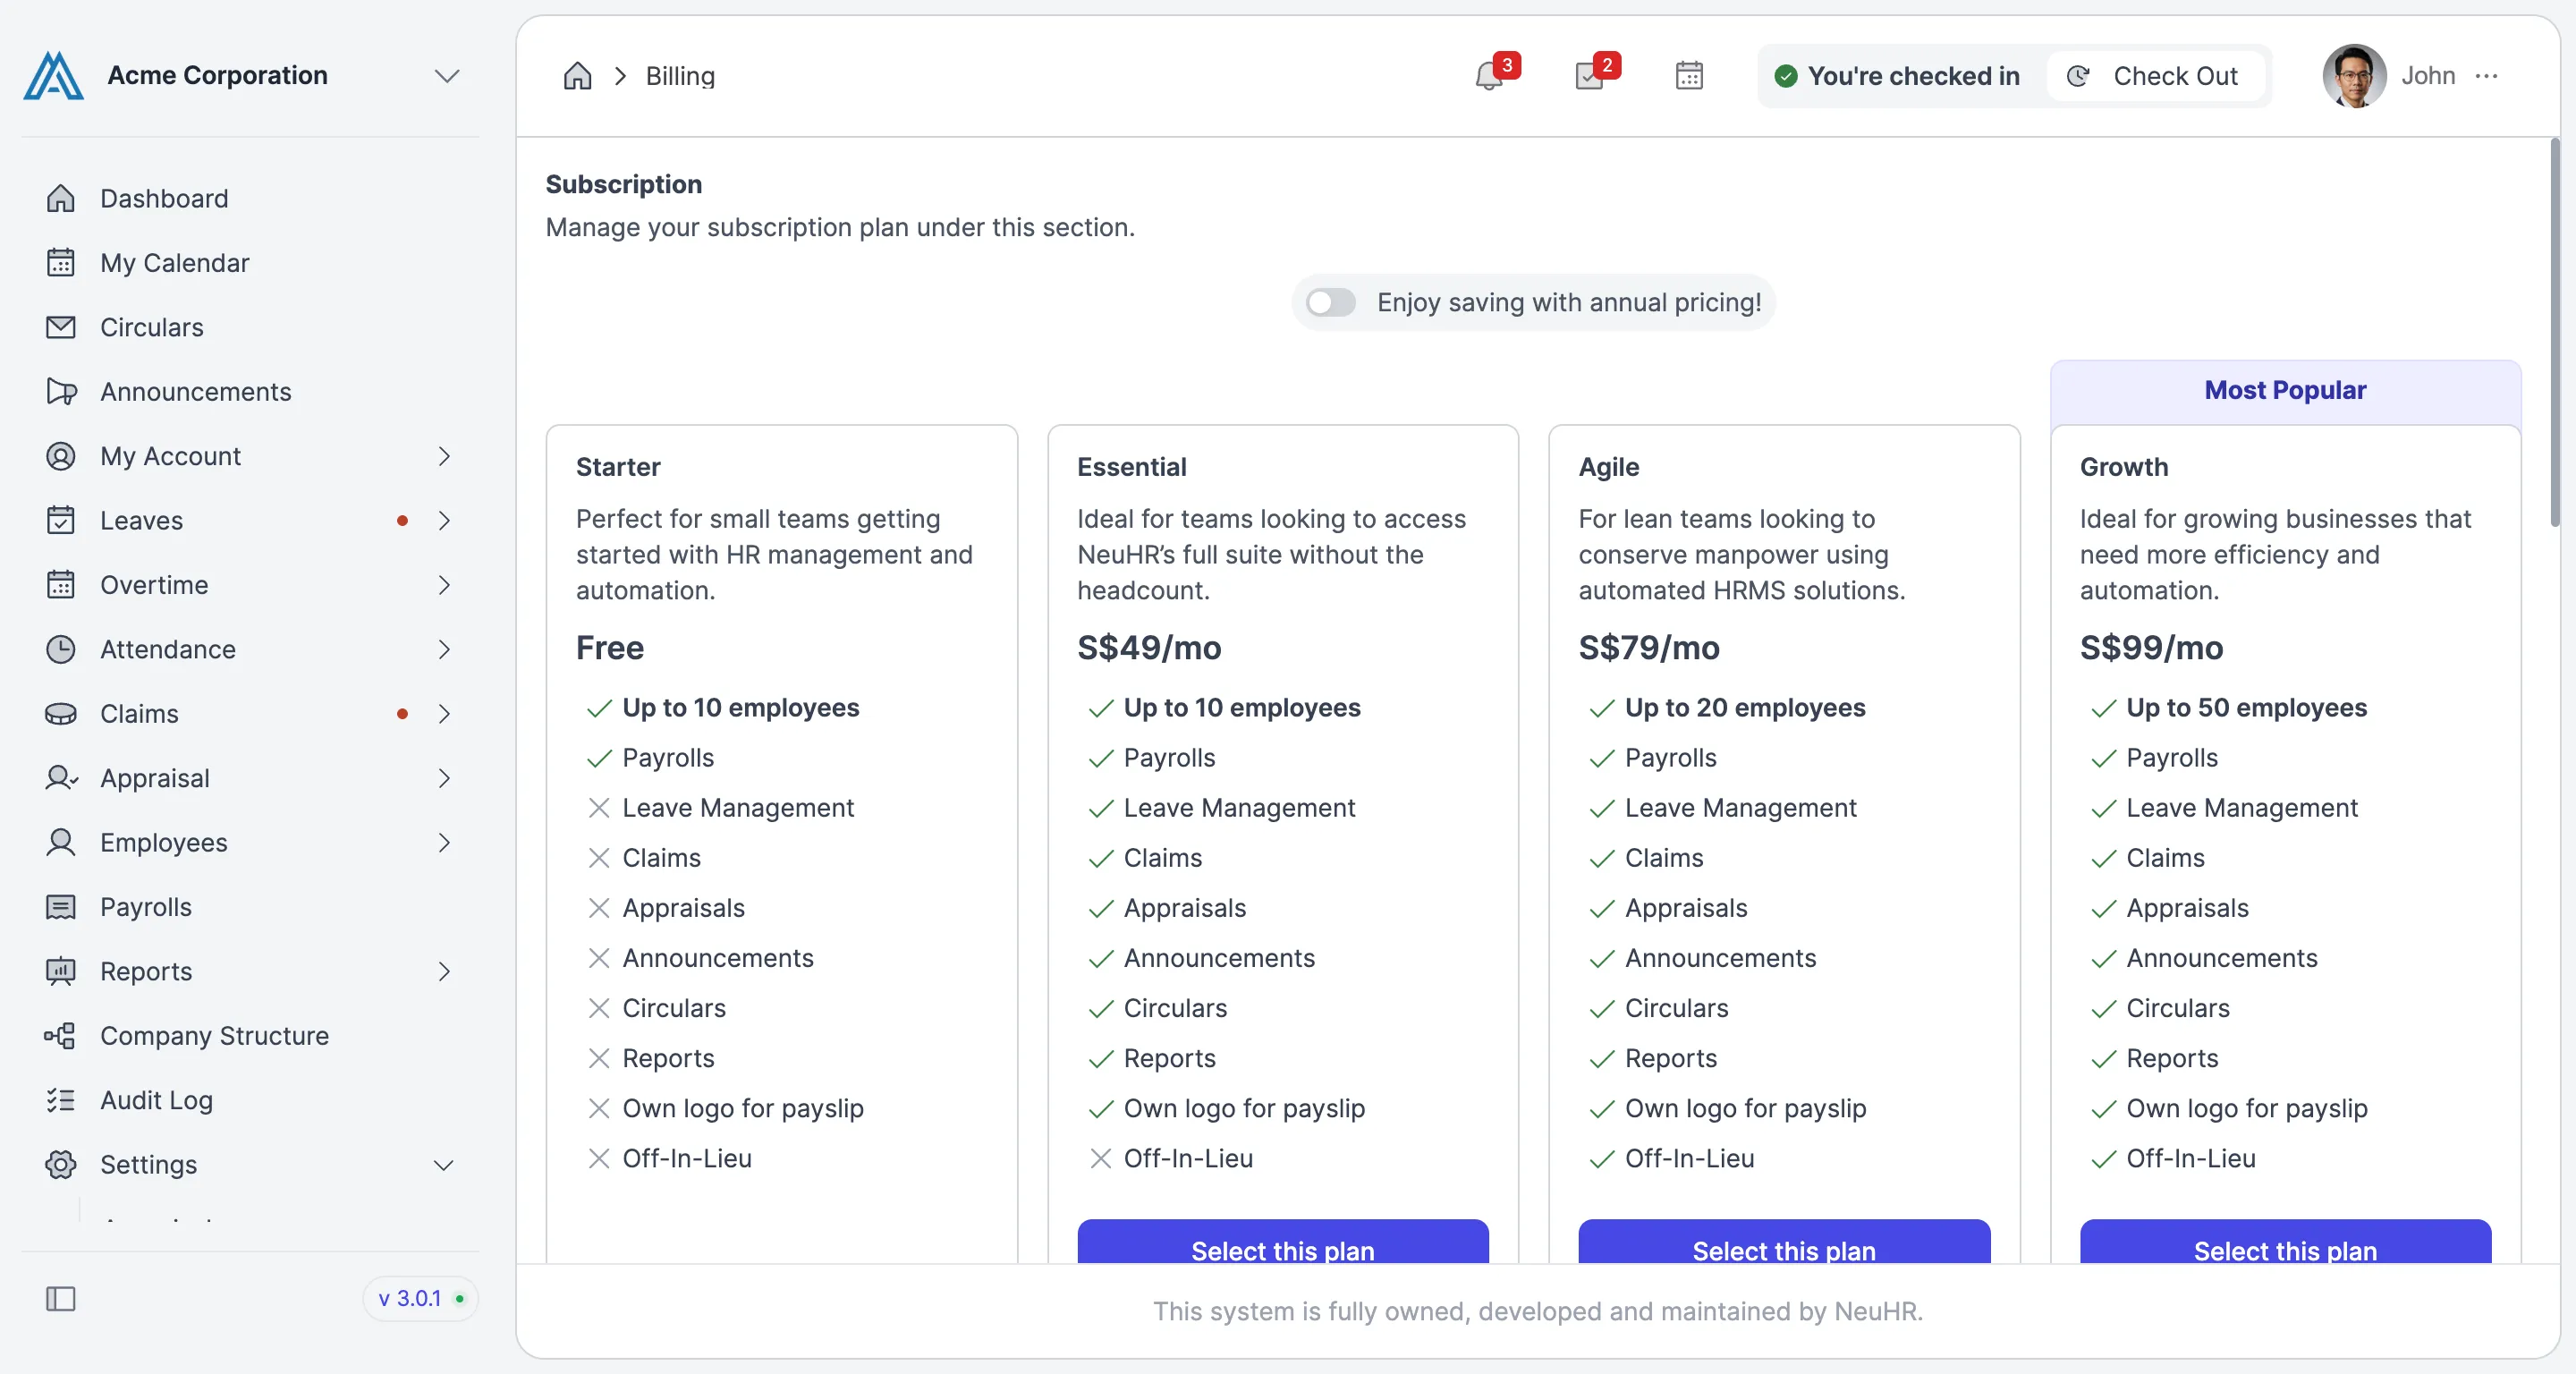Click the Starter plan Free price
The width and height of the screenshot is (2576, 1374).
pyautogui.click(x=609, y=647)
